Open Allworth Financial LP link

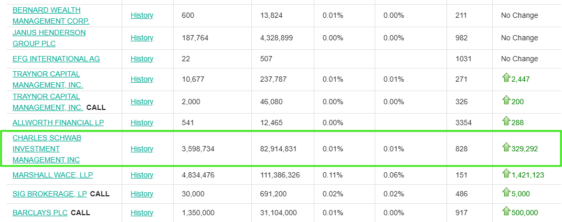58,123
